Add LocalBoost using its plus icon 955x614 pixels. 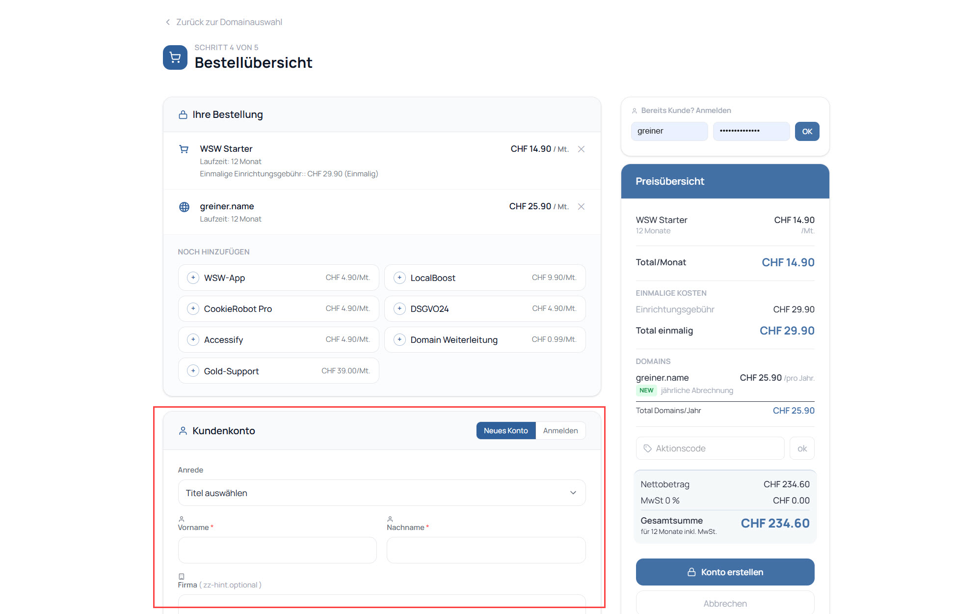tap(399, 278)
